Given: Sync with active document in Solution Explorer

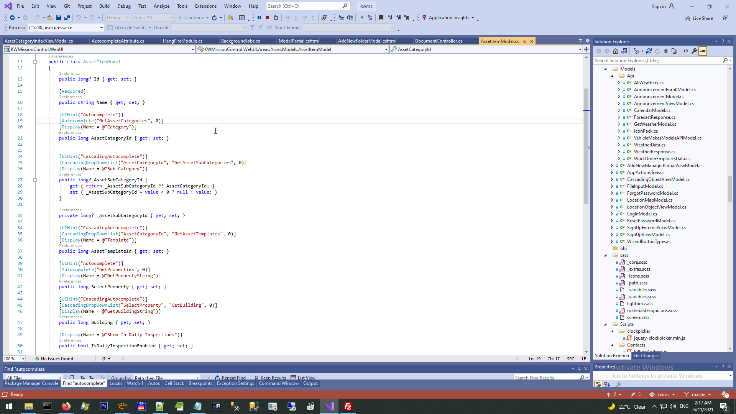Looking at the screenshot, I should tap(649, 51).
